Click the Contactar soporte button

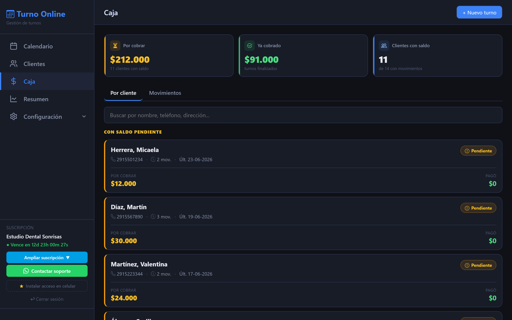(x=47, y=271)
